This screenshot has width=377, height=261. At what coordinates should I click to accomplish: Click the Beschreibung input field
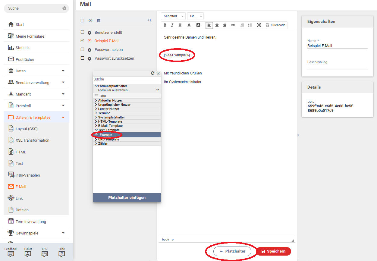337,67
